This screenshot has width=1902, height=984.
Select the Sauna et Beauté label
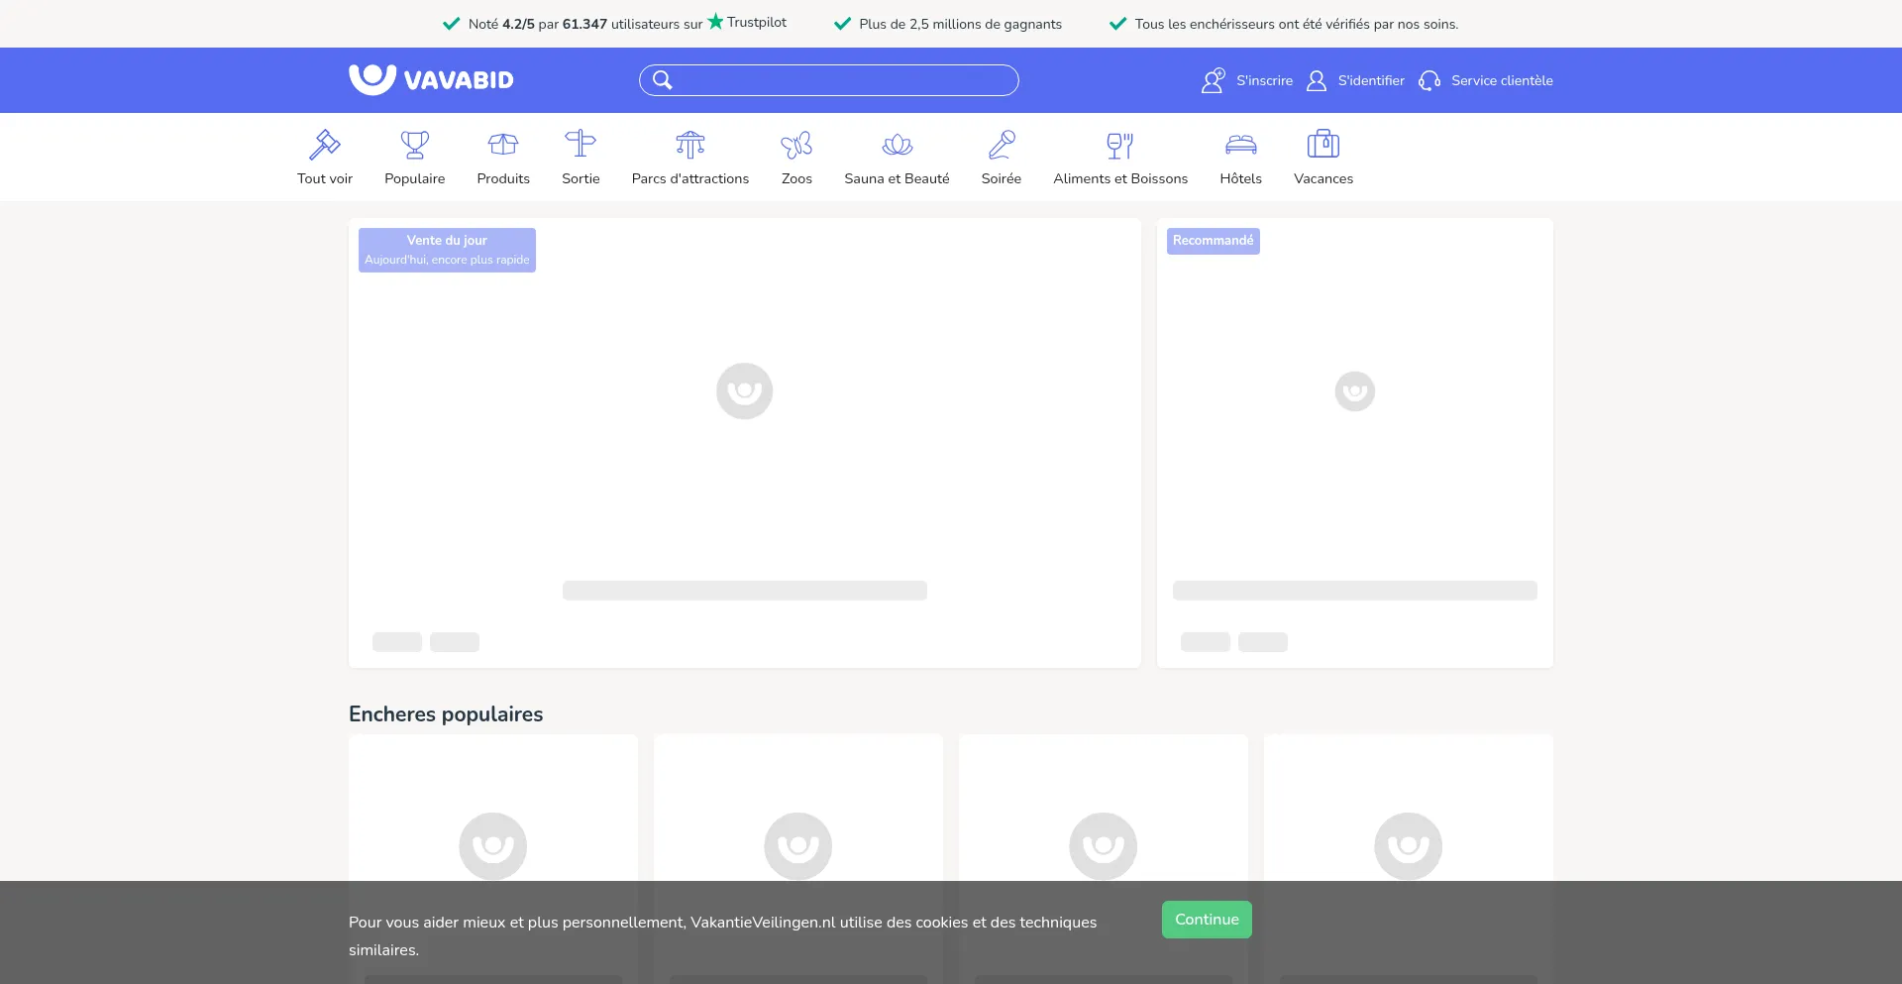(897, 178)
